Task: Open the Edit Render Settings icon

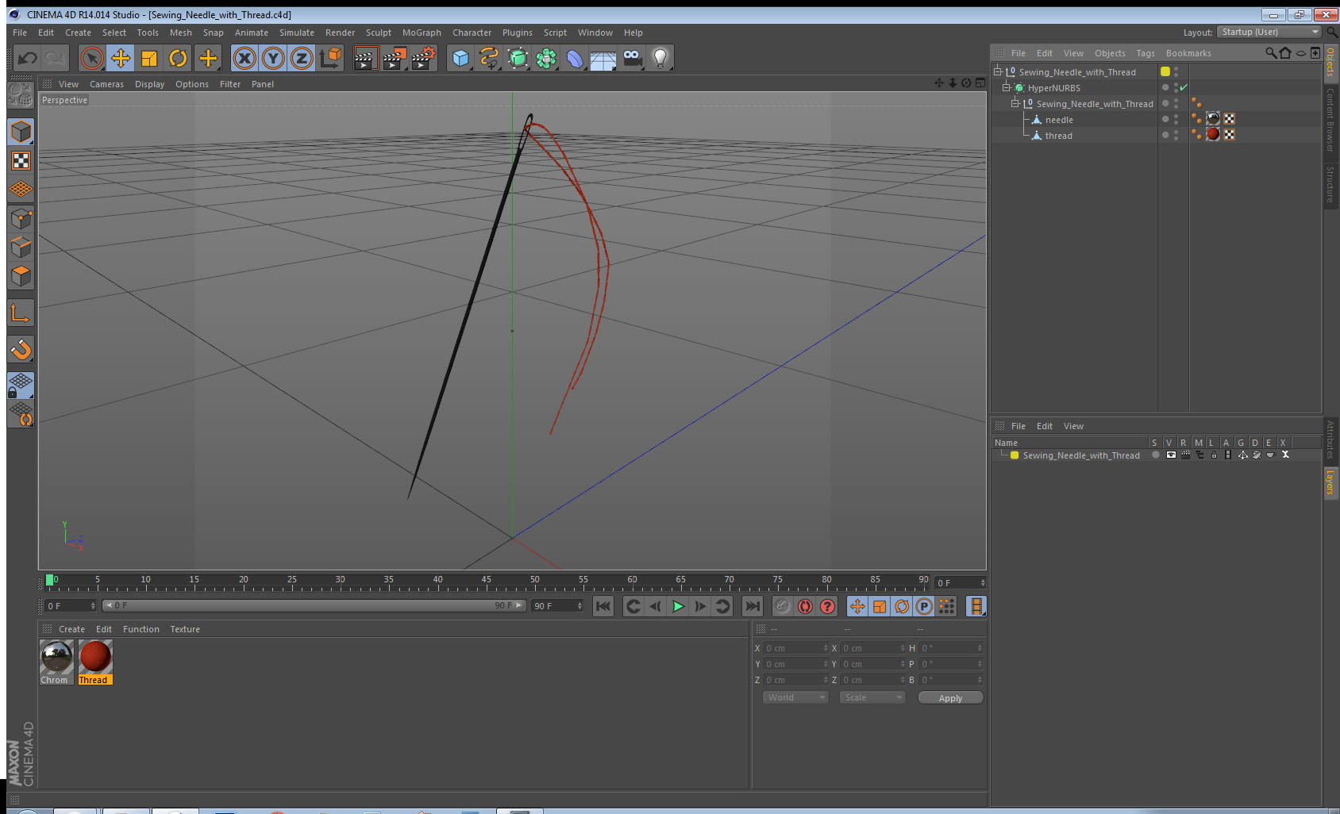Action: point(424,58)
